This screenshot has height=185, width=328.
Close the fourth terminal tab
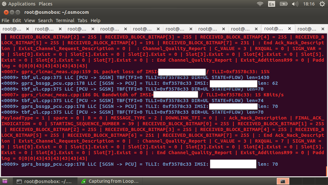click(126, 29)
